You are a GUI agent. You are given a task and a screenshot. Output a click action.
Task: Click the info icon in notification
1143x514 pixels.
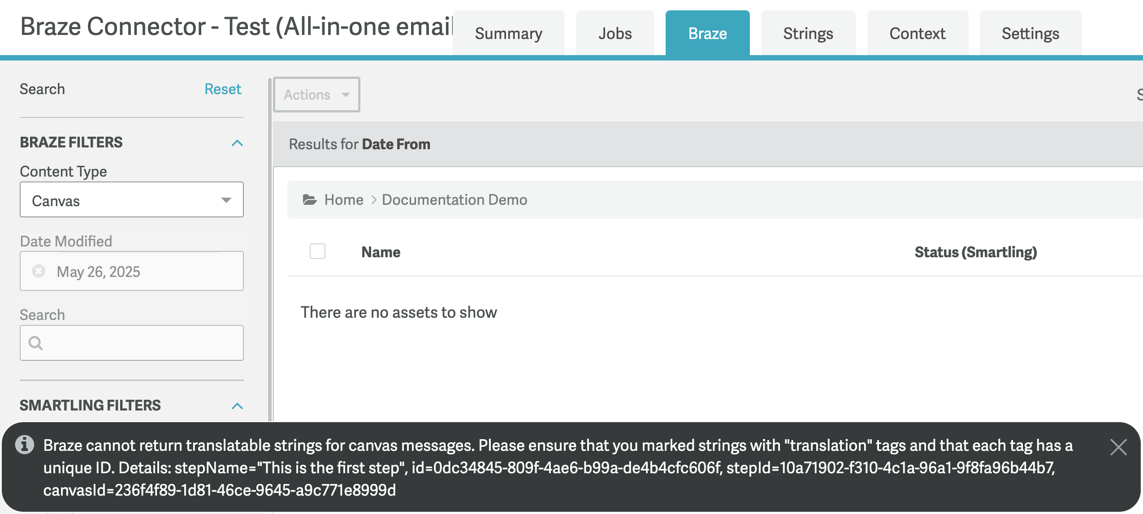pyautogui.click(x=25, y=445)
